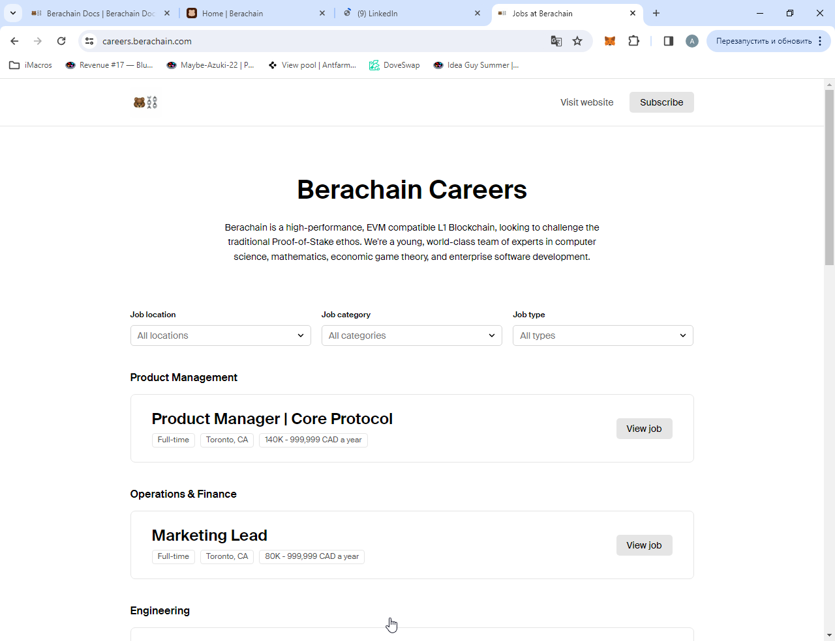Open the MetaMask fox extension
The width and height of the screenshot is (835, 641).
click(610, 41)
